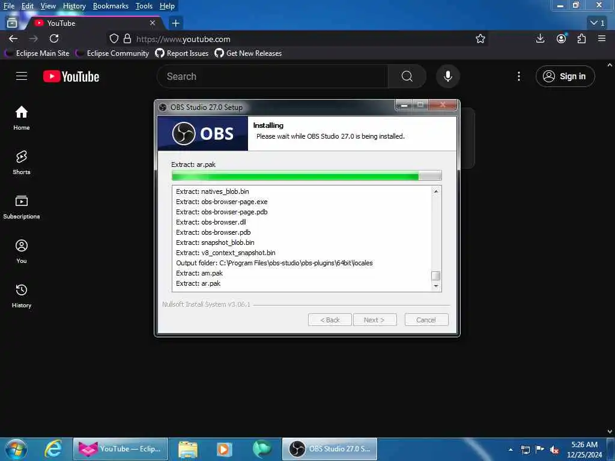615x461 pixels.
Task: Go back using browser back arrow
Action: click(x=13, y=38)
